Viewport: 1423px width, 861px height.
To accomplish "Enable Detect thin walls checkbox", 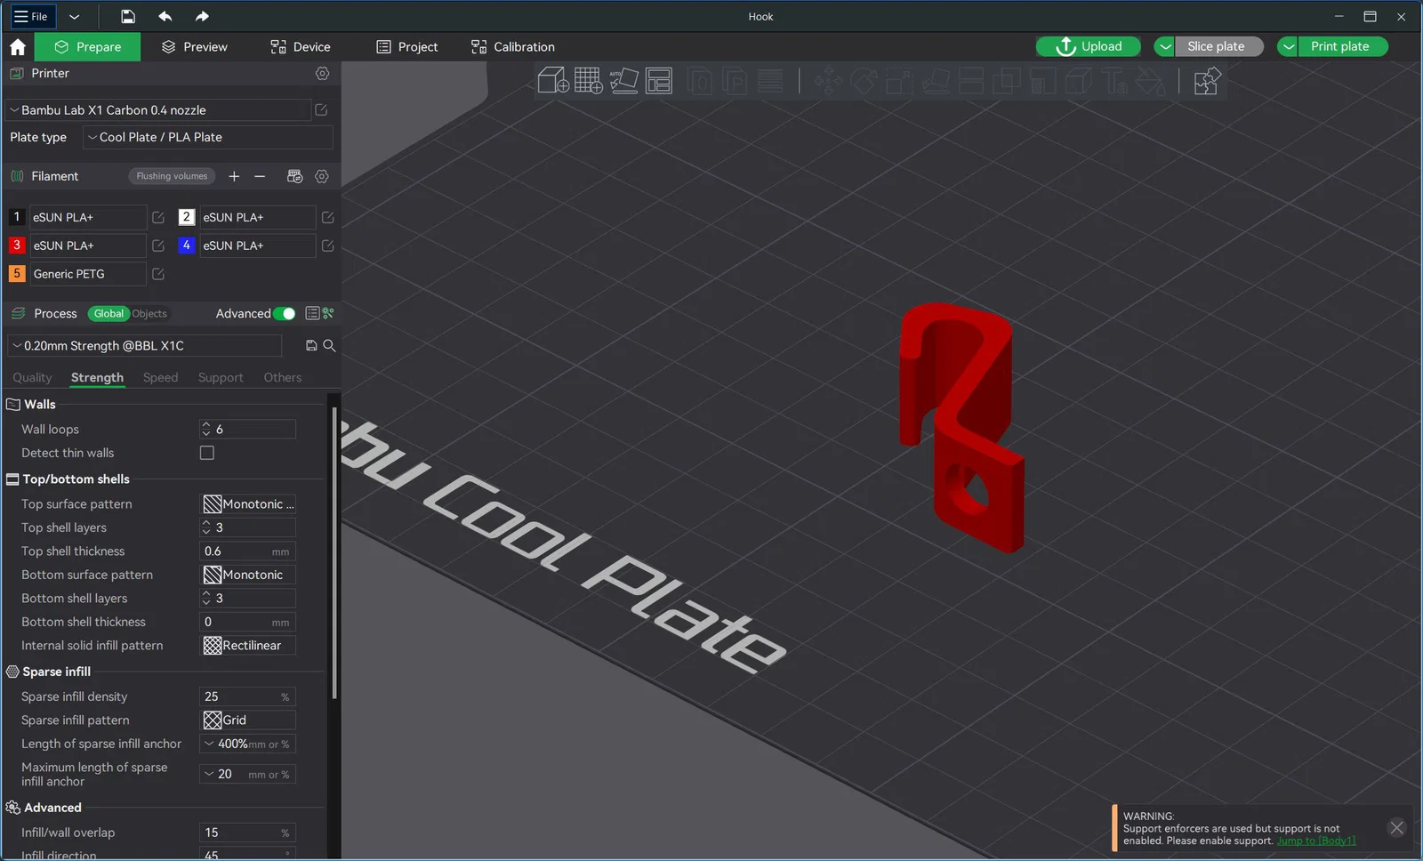I will coord(207,453).
